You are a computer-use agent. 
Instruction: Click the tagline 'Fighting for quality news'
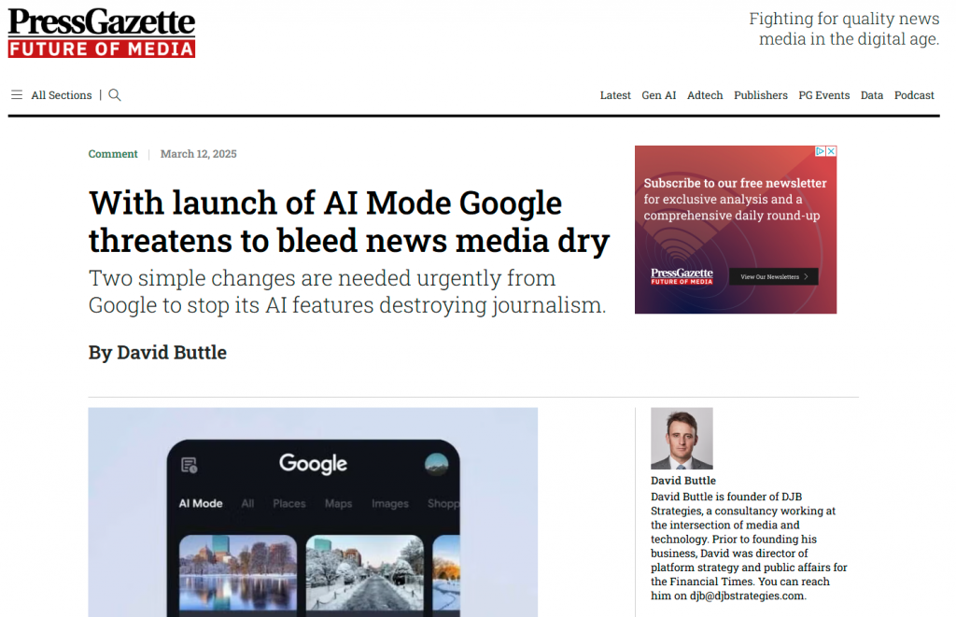pos(844,29)
